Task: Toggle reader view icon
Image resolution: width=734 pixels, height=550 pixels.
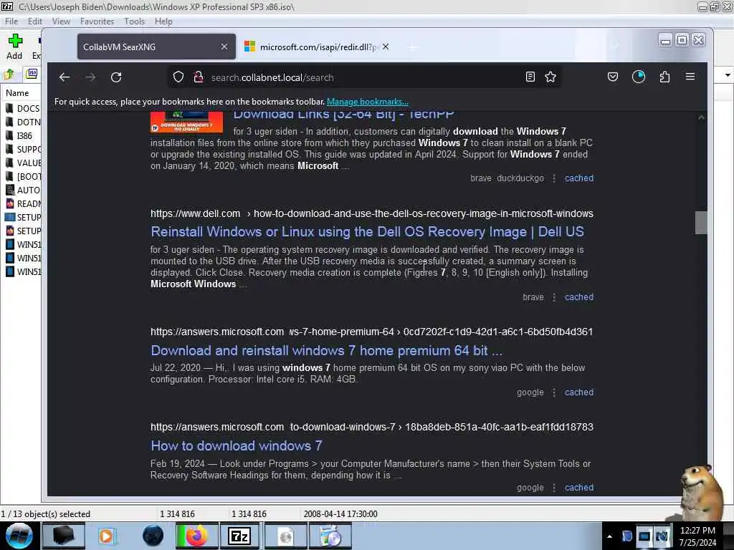Action: click(530, 77)
